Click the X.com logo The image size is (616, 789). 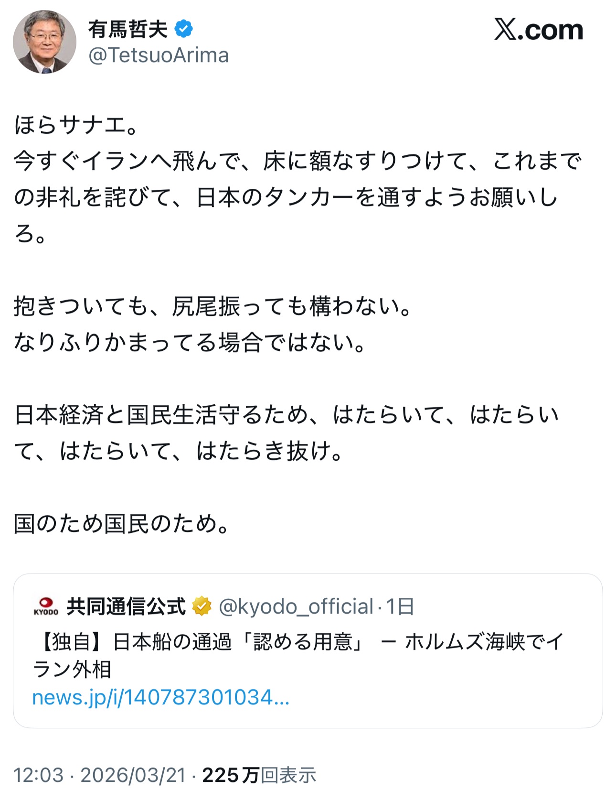(x=538, y=30)
